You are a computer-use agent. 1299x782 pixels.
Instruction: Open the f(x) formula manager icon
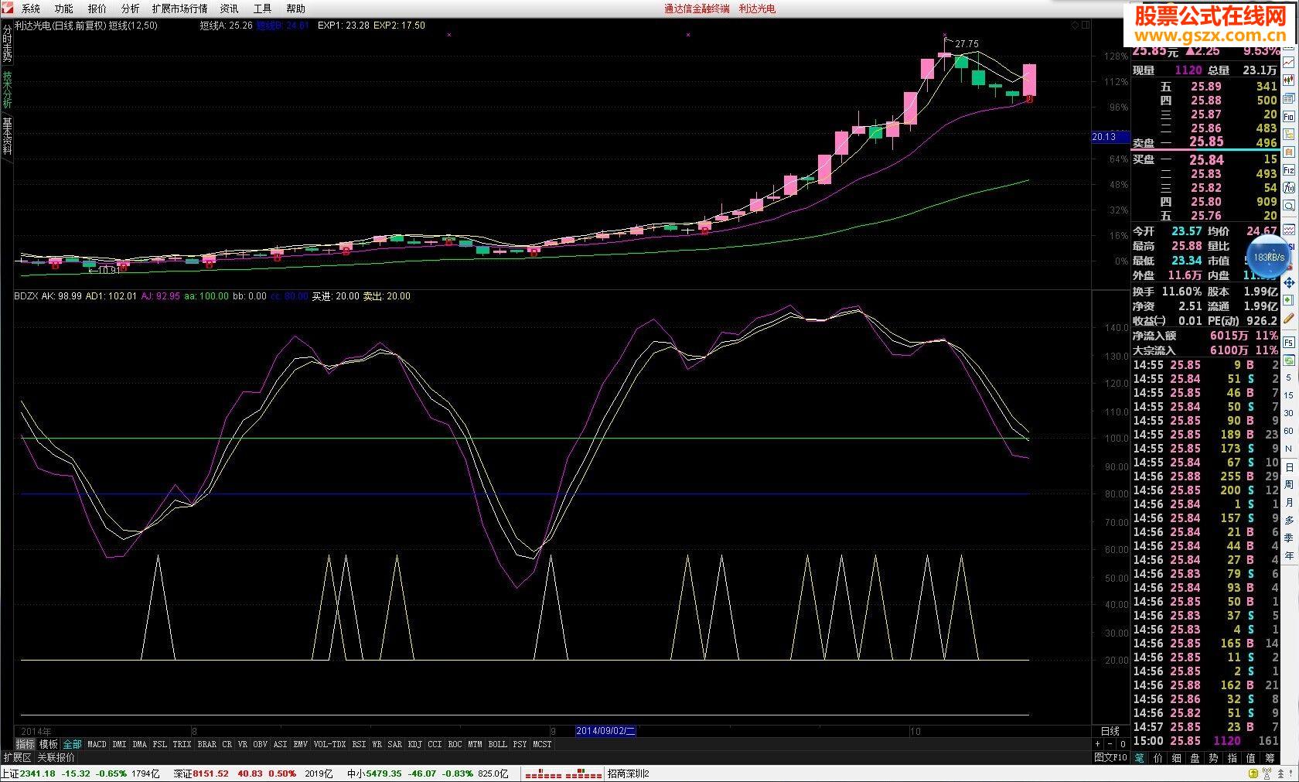pos(1289,187)
